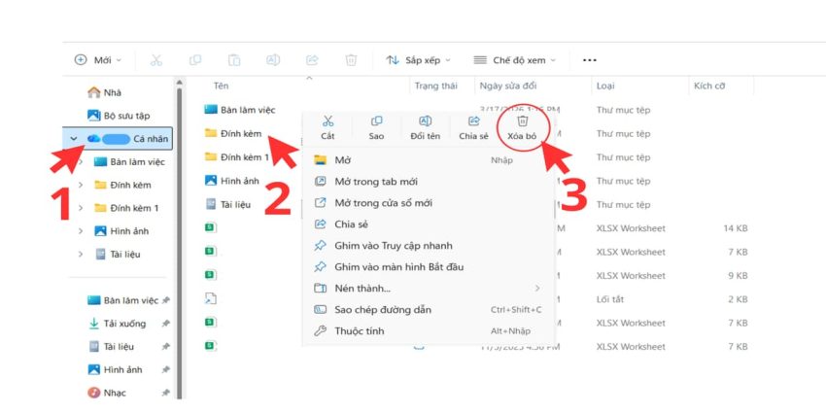
Task: Select the Đính kèm folder in file list
Action: tap(233, 134)
